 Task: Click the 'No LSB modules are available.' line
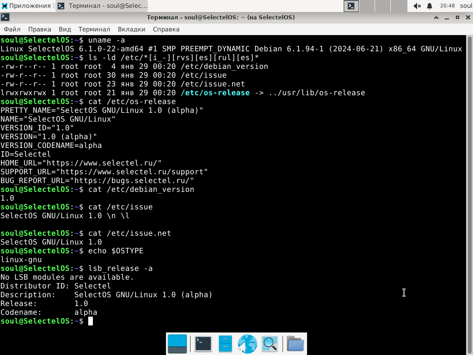coord(67,277)
